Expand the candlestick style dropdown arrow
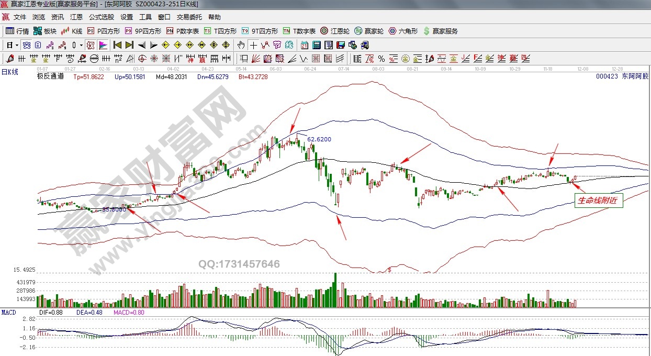This screenshot has height=356, width=651. (81, 45)
